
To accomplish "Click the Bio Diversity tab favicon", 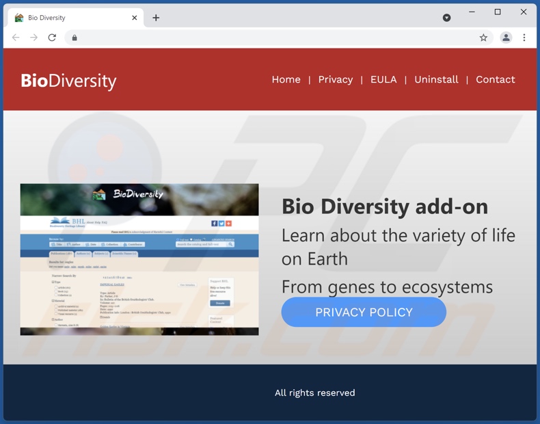I will tap(19, 18).
